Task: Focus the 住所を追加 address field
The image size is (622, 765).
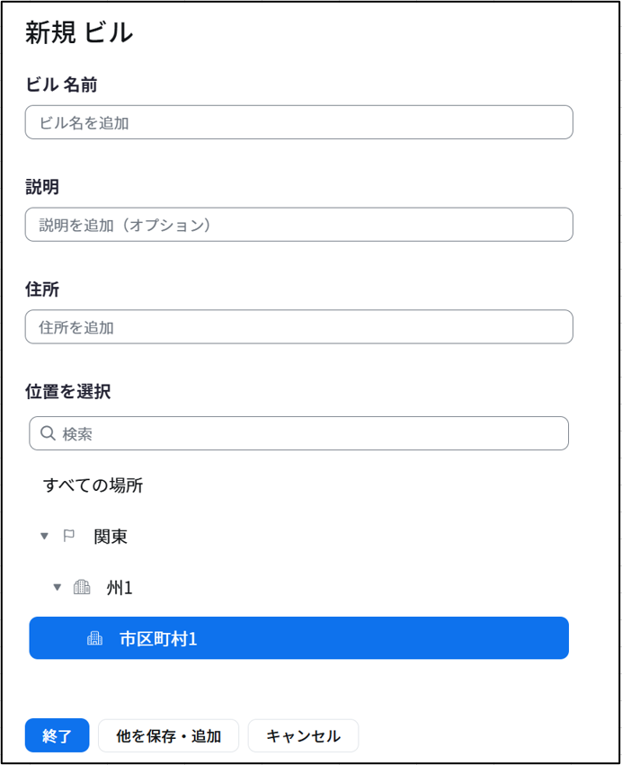Action: tap(298, 327)
